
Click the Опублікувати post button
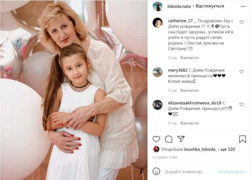(x=232, y=171)
